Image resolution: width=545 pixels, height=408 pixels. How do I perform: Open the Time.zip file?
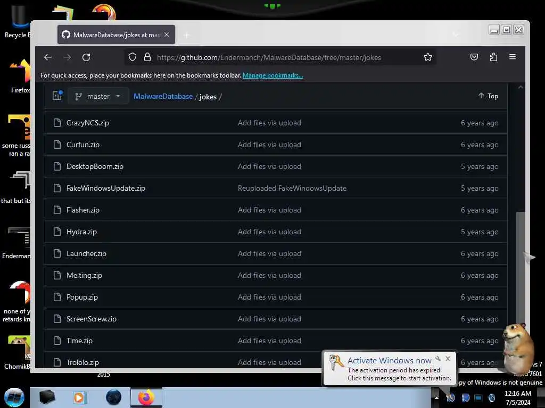(x=79, y=341)
